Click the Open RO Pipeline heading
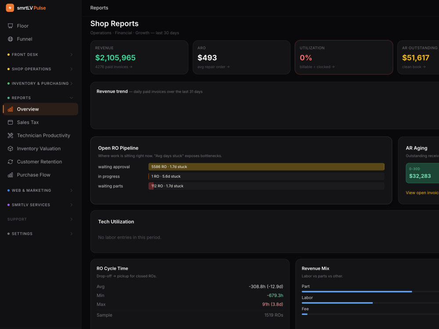 tap(118, 148)
